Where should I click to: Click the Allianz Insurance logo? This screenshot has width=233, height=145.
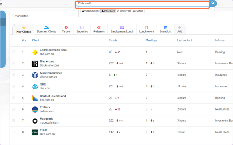tap(35, 75)
